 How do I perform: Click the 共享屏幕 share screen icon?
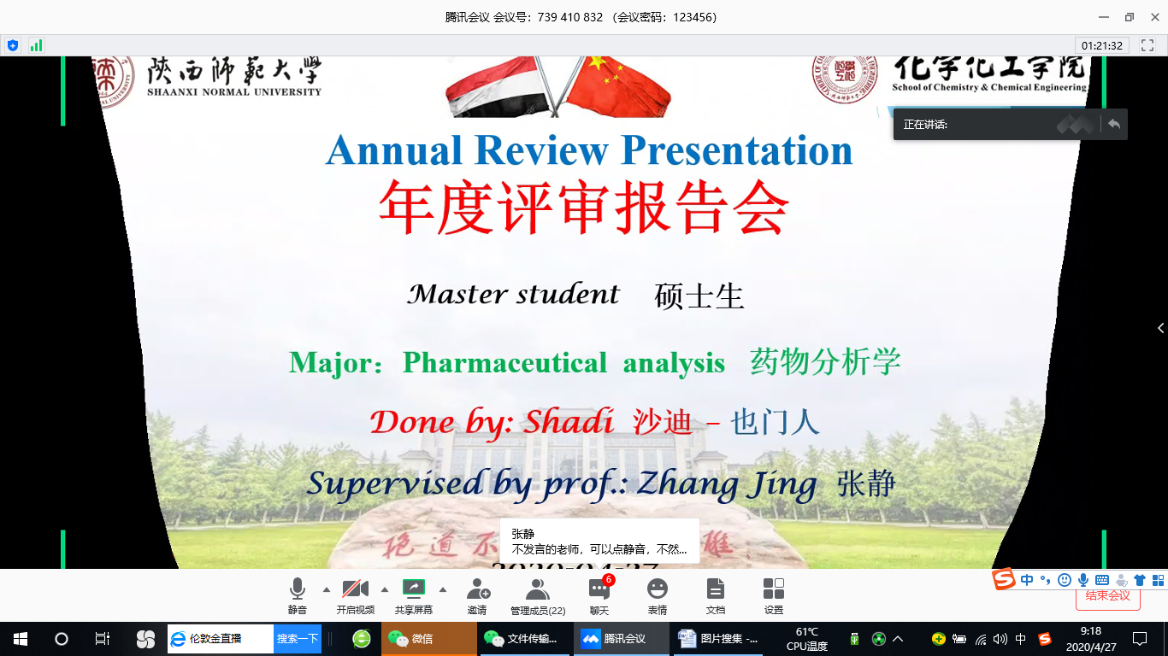tap(413, 595)
